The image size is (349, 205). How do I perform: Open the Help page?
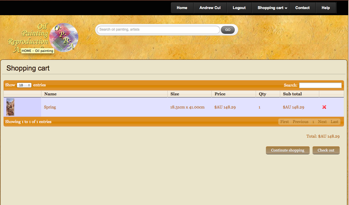coord(326,8)
